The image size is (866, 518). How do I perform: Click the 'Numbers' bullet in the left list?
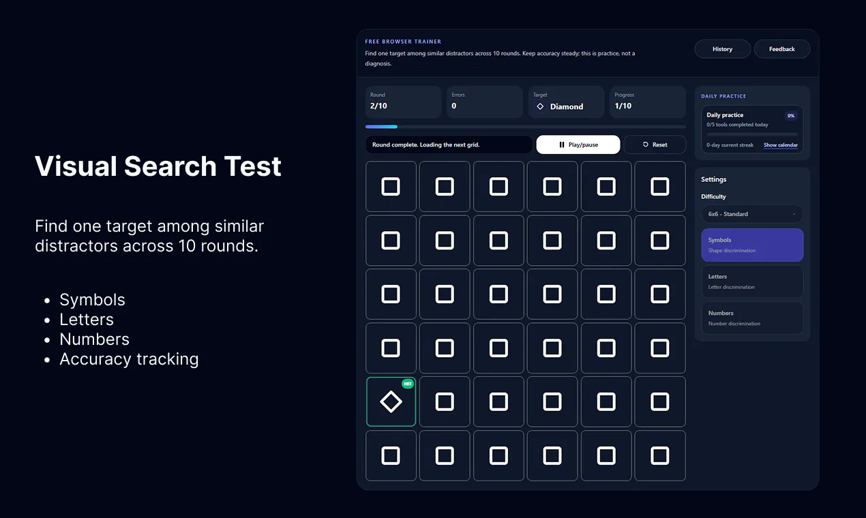pos(94,339)
